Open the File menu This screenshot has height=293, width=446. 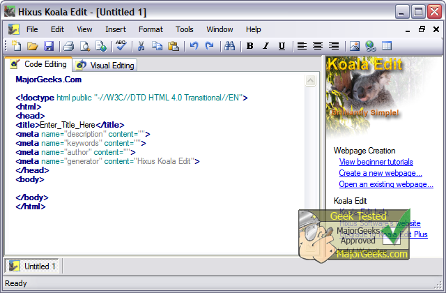tap(32, 29)
